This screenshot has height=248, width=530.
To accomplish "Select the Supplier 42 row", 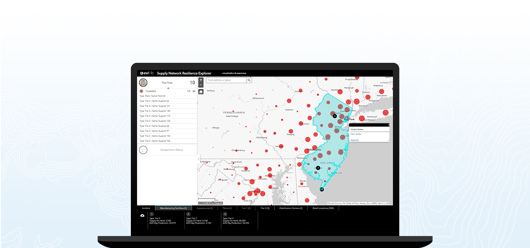I will 167,101.
